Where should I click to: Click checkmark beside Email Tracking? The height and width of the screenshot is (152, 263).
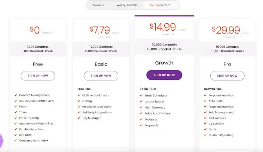pyautogui.click(x=16, y=118)
